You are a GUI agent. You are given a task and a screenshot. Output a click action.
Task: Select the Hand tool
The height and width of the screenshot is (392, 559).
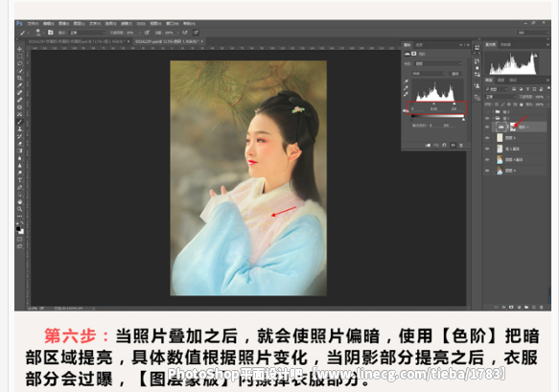coord(20,201)
